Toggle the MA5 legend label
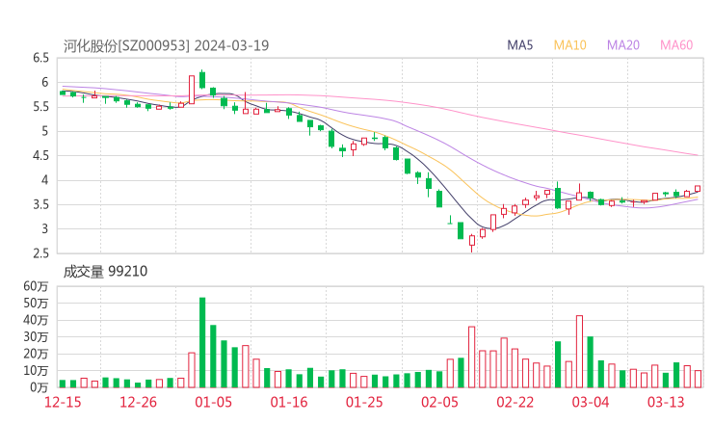713x424 pixels. (519, 45)
